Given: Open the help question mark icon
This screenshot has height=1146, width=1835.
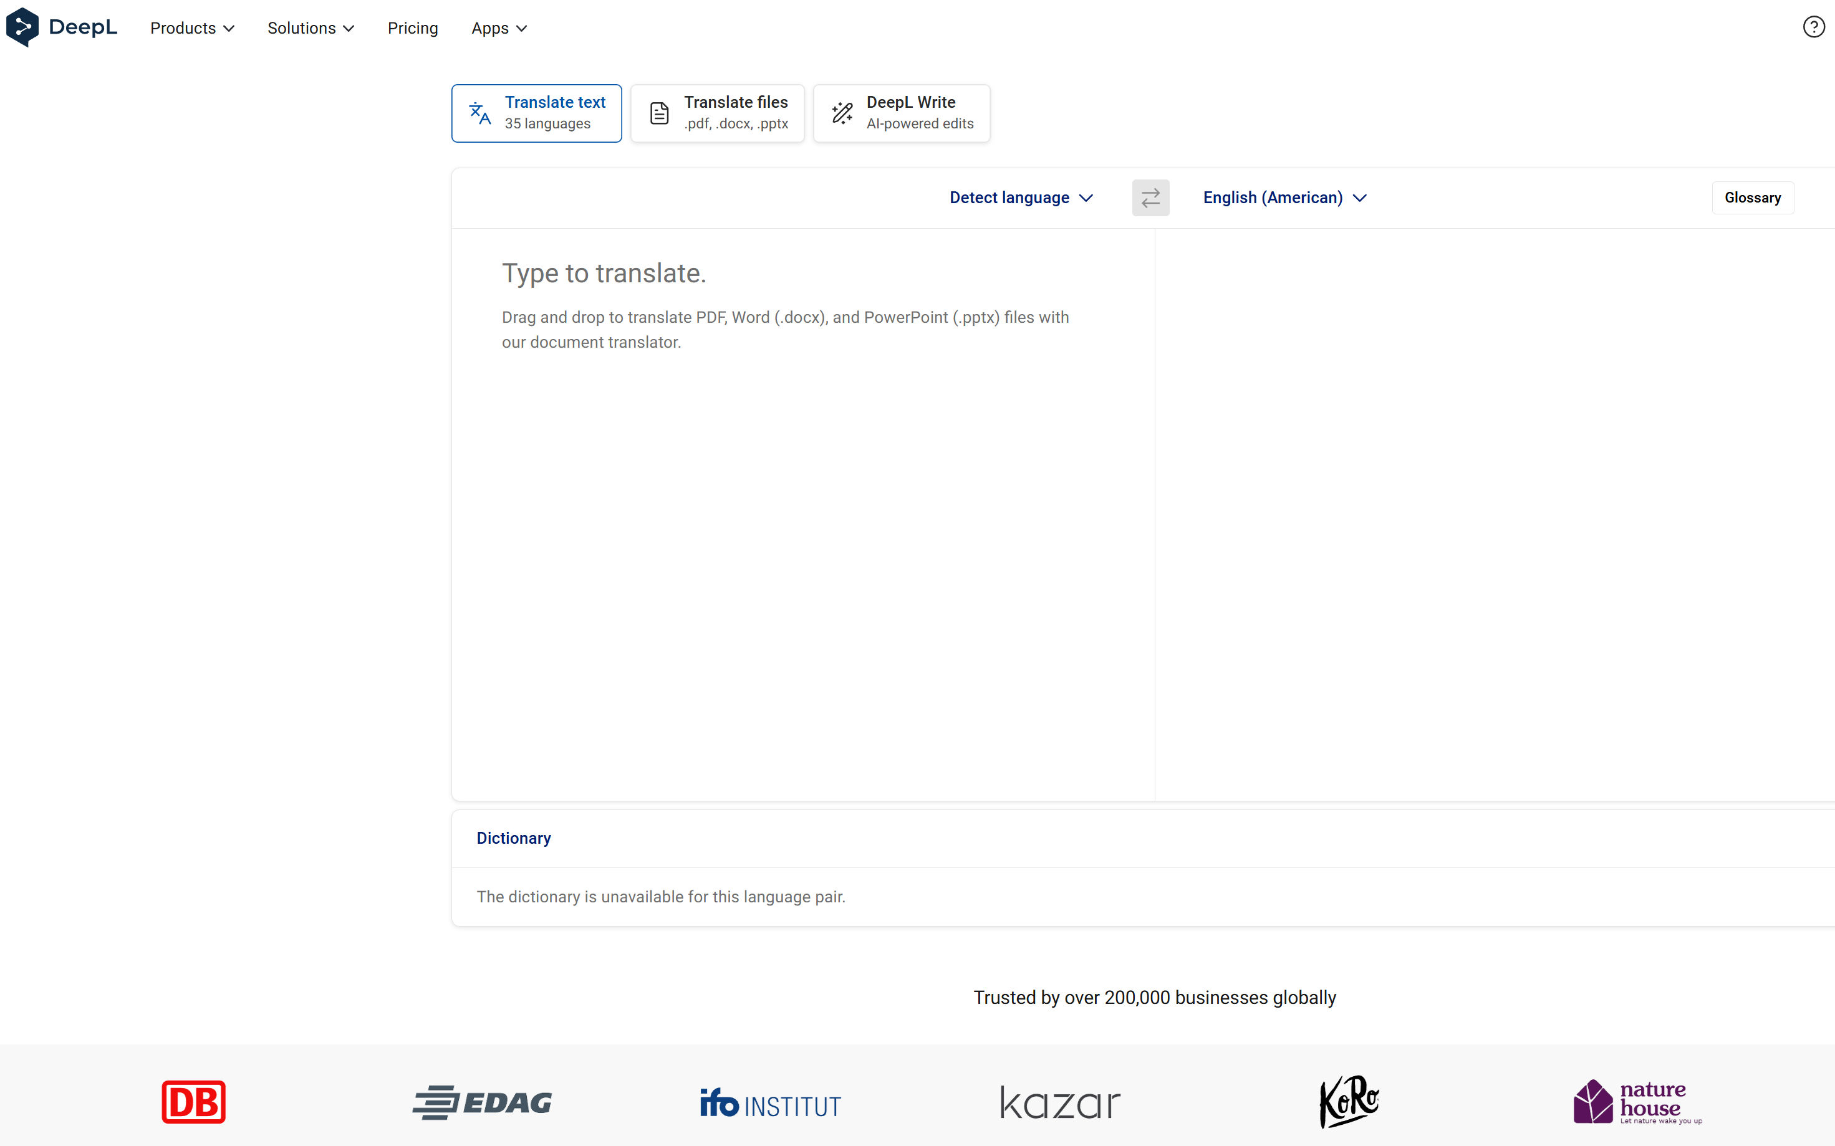Looking at the screenshot, I should pos(1813,27).
